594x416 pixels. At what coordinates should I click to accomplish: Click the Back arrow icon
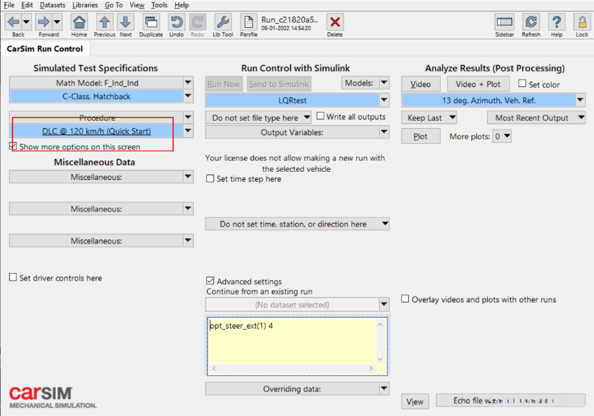13,22
